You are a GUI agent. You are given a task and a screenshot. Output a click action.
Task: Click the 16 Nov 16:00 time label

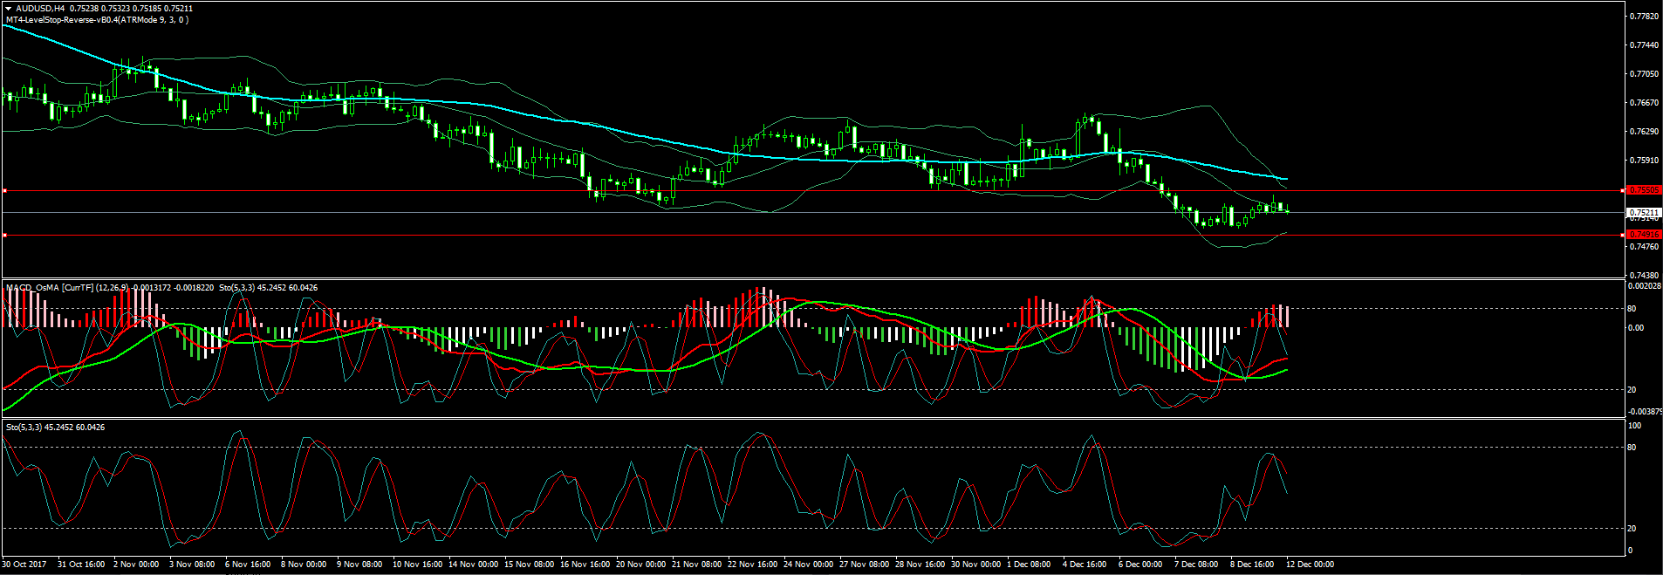point(585,565)
